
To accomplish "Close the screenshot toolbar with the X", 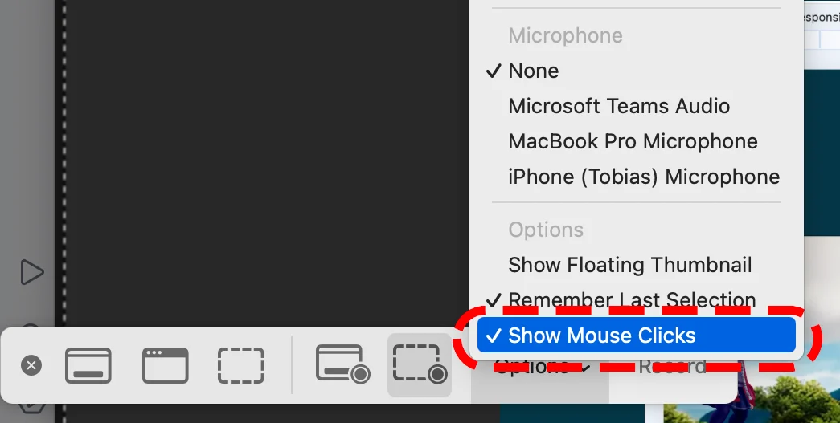I will pyautogui.click(x=31, y=365).
